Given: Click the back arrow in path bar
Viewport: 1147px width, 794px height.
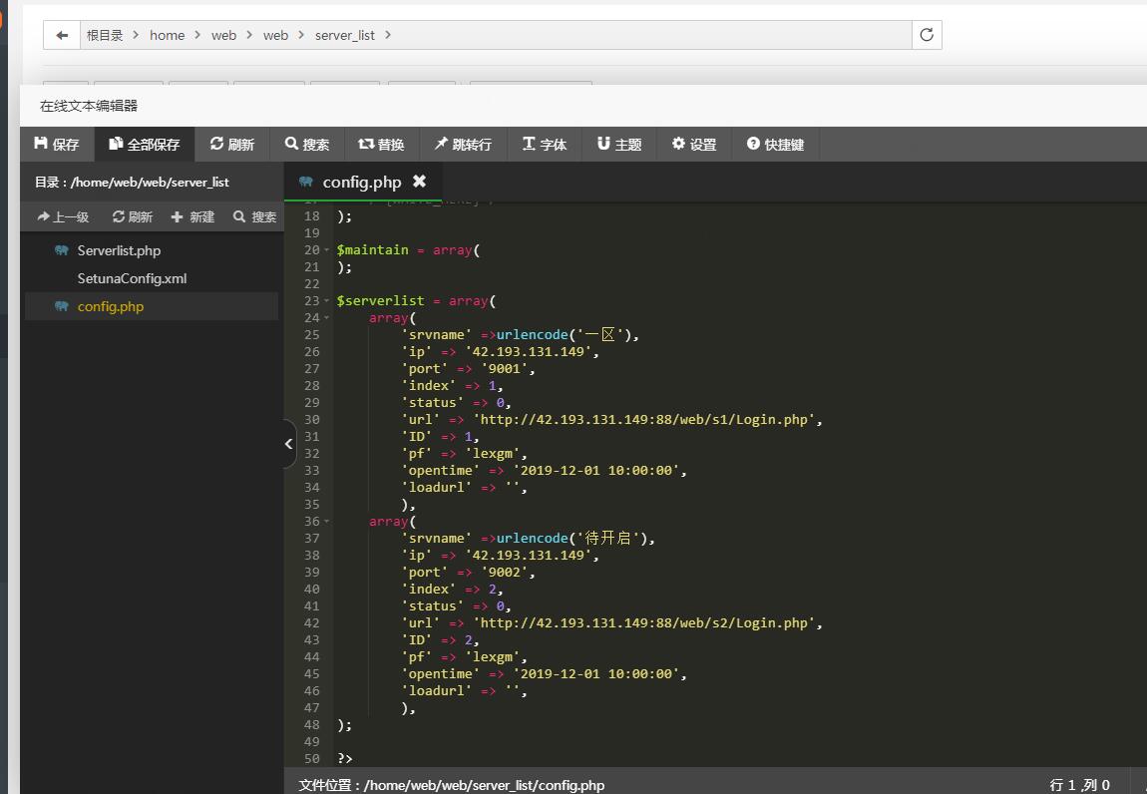Looking at the screenshot, I should click(x=62, y=35).
